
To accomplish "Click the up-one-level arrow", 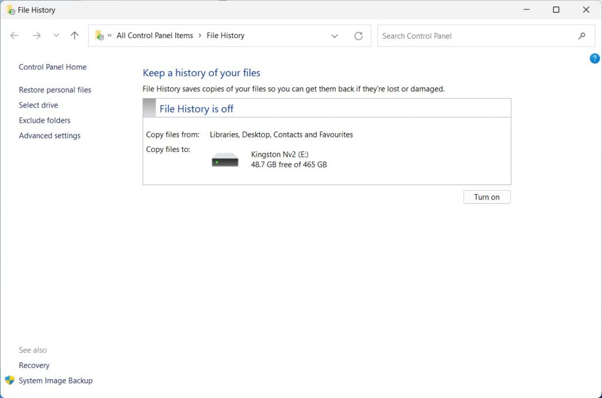I will click(x=75, y=36).
